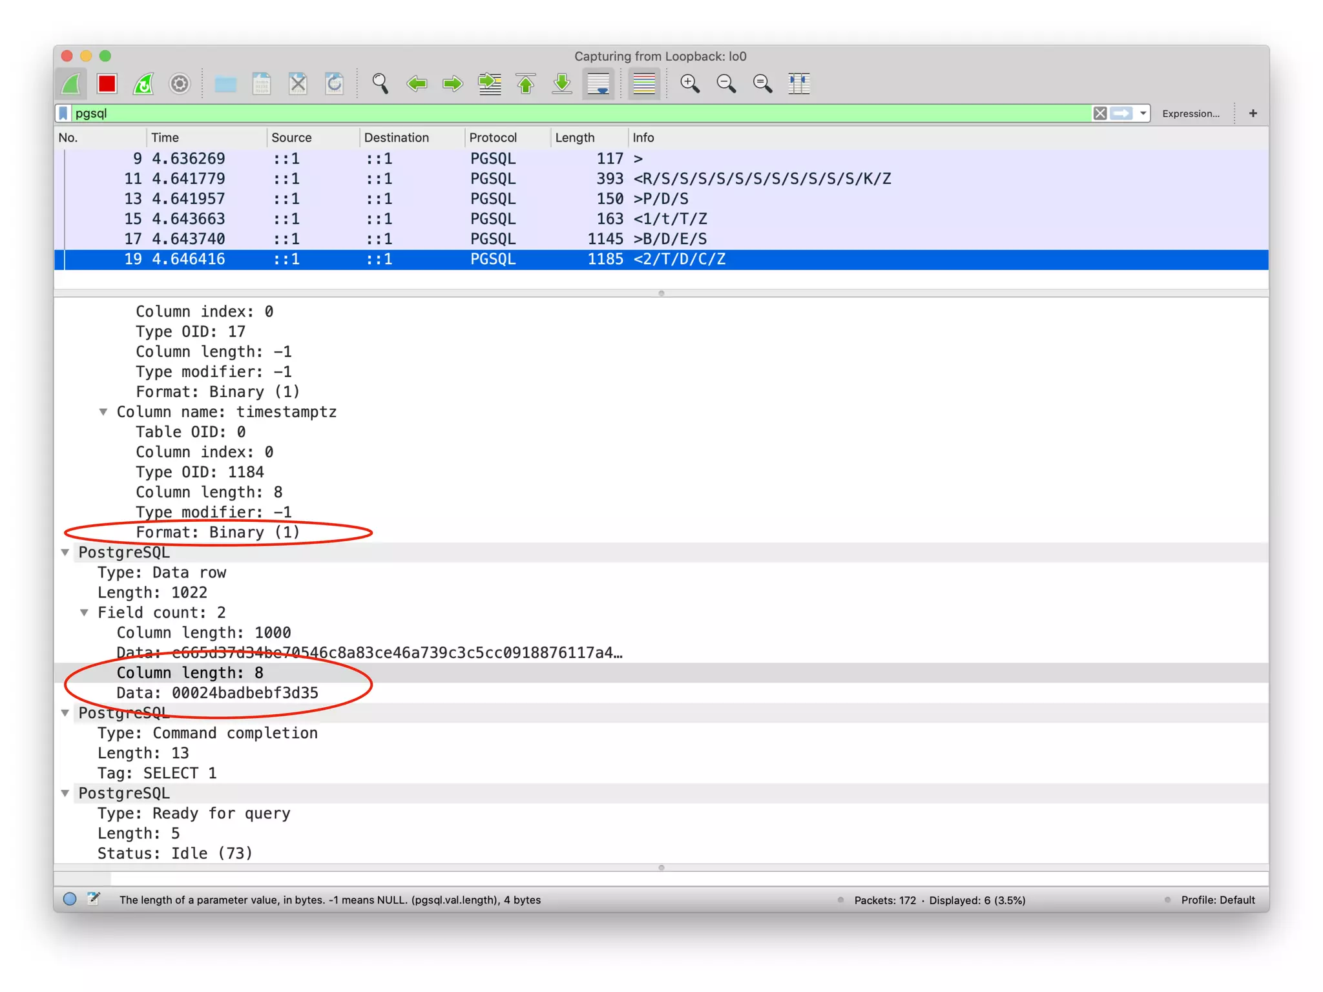Click Profile: Default in status bar
This screenshot has height=992, width=1323.
point(1218,900)
